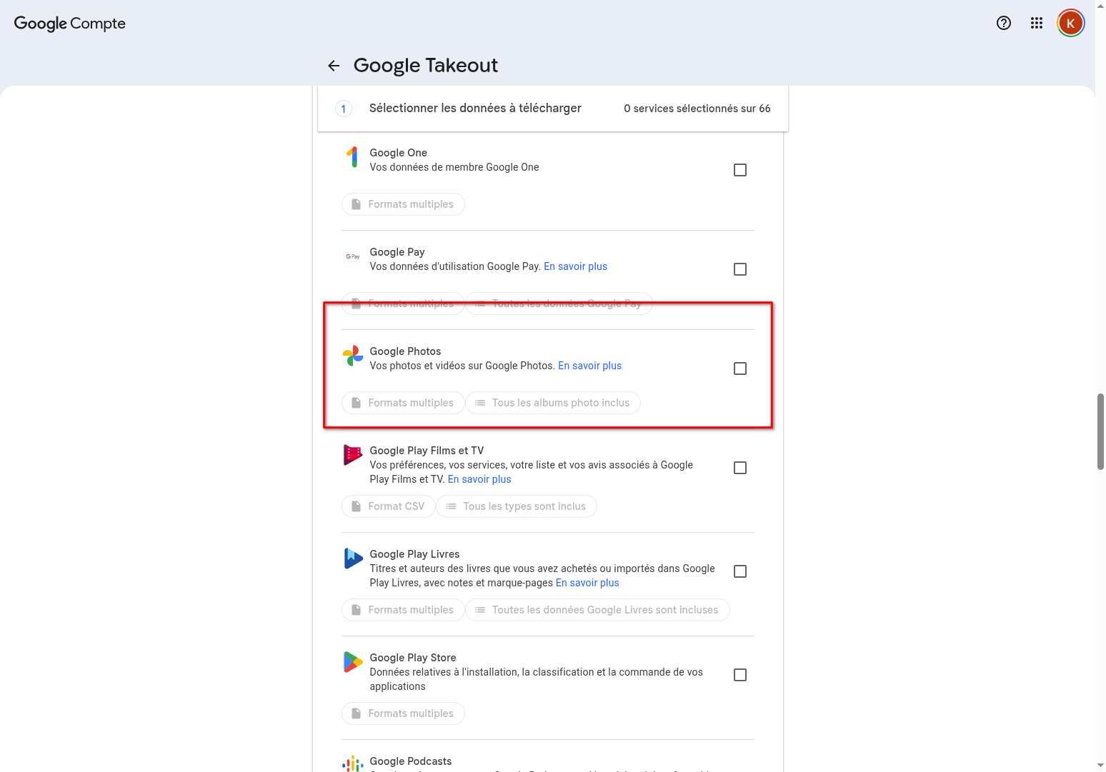The height and width of the screenshot is (772, 1106).
Task: Open Formats multiples under Google Play Livres
Action: [x=403, y=610]
